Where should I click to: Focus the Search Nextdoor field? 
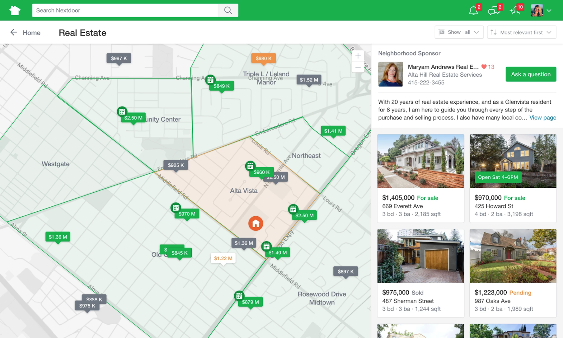point(125,10)
